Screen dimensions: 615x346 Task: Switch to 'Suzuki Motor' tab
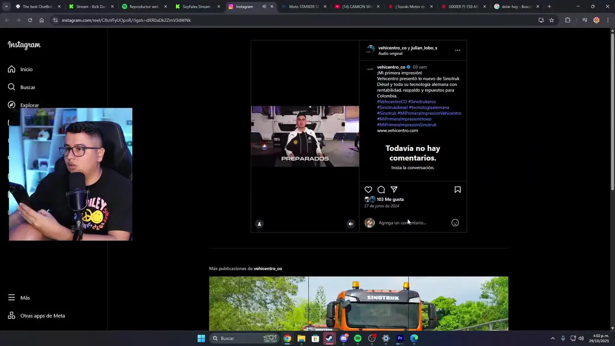(409, 7)
